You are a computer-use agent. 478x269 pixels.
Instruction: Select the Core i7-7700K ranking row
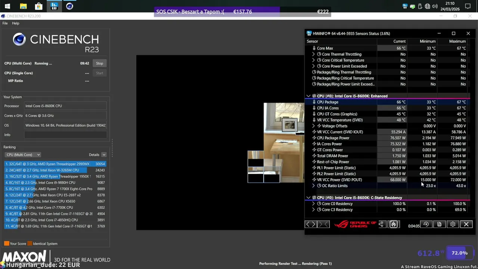pos(55,207)
